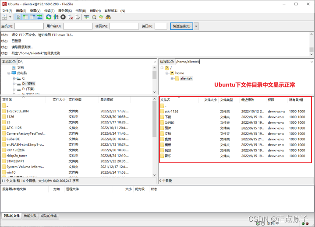Open the 帮助(H) menu

(x=95, y=10)
